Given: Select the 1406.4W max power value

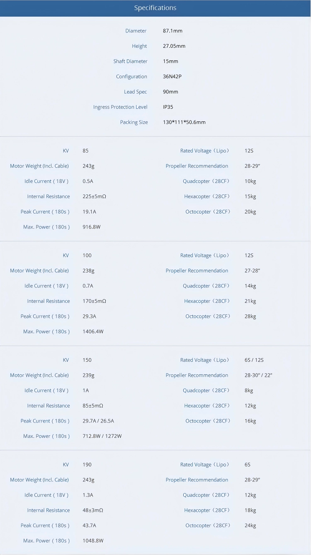Looking at the screenshot, I should point(93,332).
